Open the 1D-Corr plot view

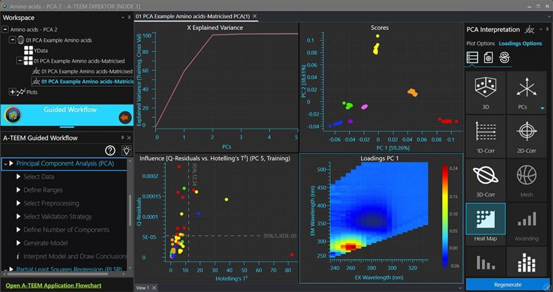485,136
